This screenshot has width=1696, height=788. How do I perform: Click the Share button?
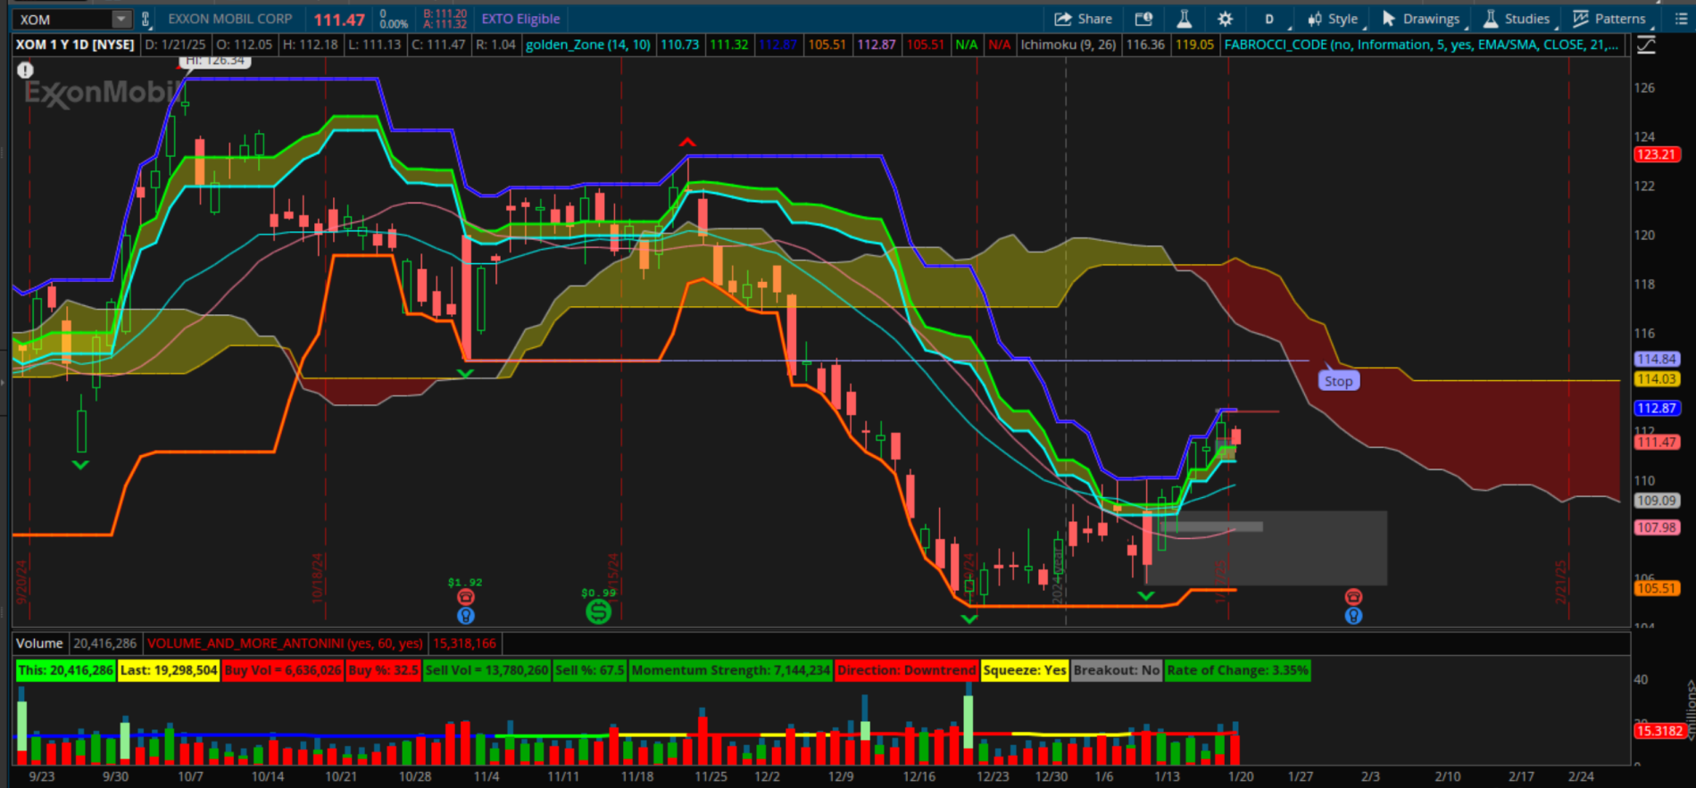click(x=1083, y=19)
